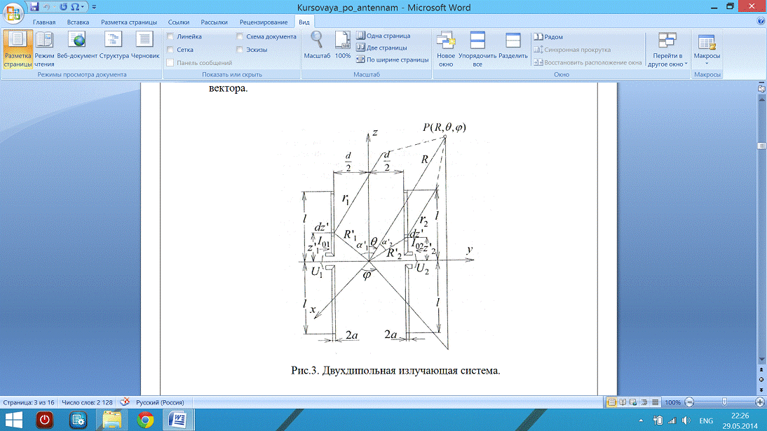
Task: Enable Document Map (Схема документа) checkbox
Action: (240, 36)
